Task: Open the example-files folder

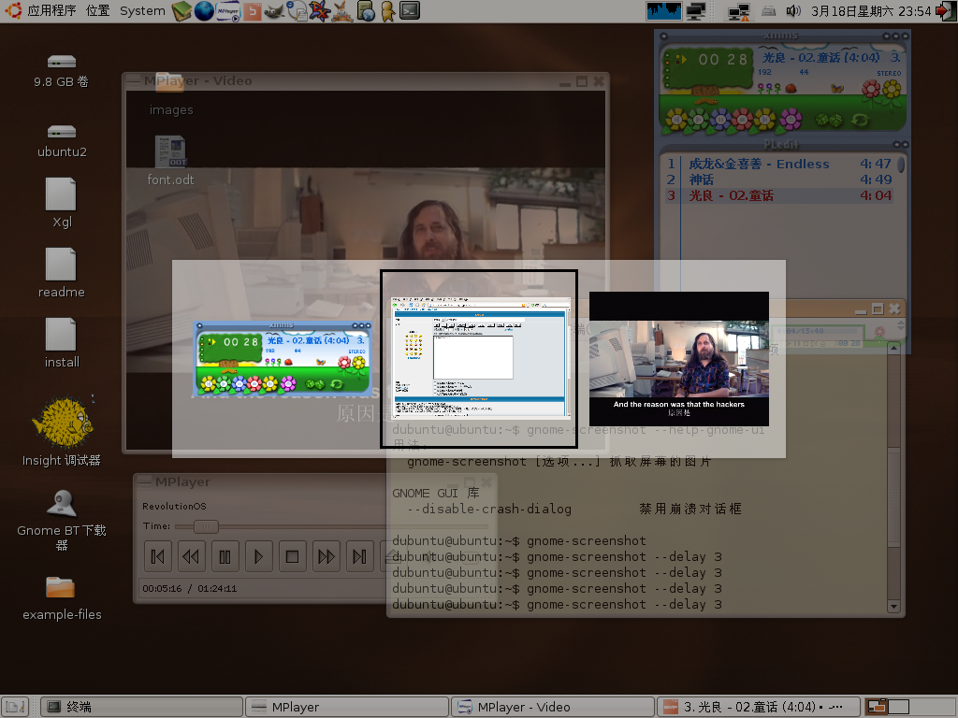Action: tap(61, 598)
